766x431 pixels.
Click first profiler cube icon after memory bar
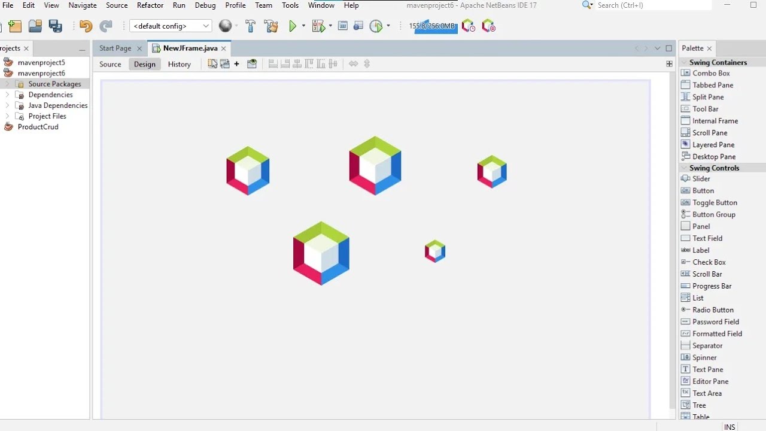click(468, 26)
